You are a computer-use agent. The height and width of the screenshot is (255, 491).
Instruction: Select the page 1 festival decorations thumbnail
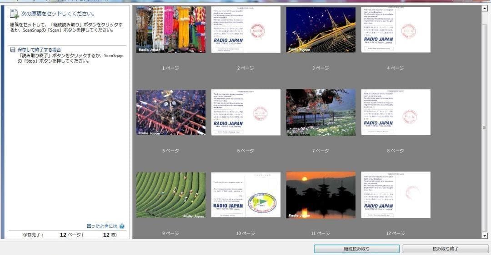[170, 29]
